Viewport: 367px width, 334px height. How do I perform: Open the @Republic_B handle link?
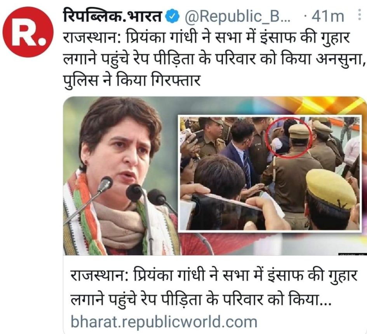237,16
